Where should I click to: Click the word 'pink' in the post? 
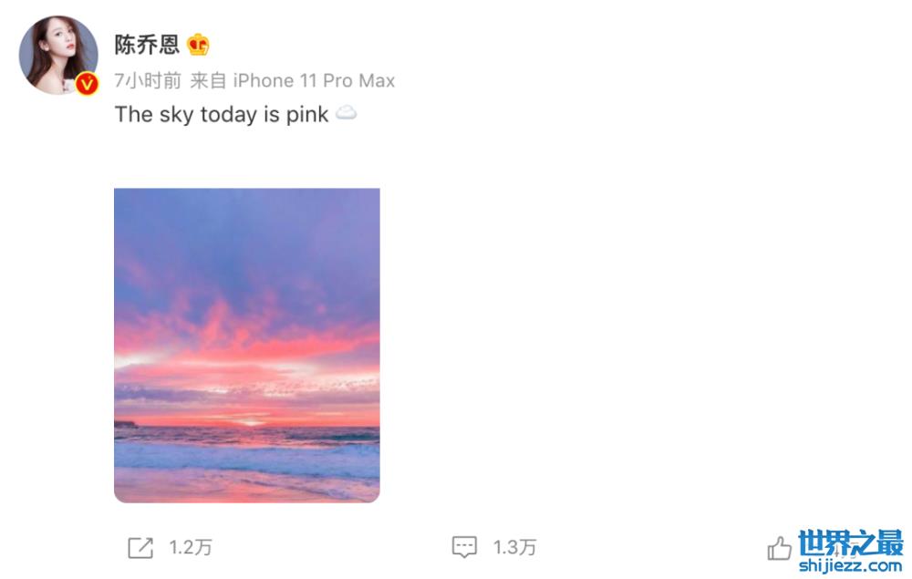306,115
